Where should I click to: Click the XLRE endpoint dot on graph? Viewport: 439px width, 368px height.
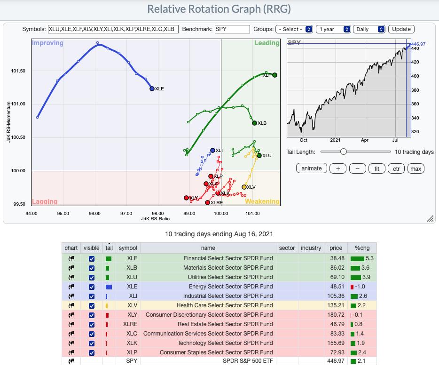point(207,202)
